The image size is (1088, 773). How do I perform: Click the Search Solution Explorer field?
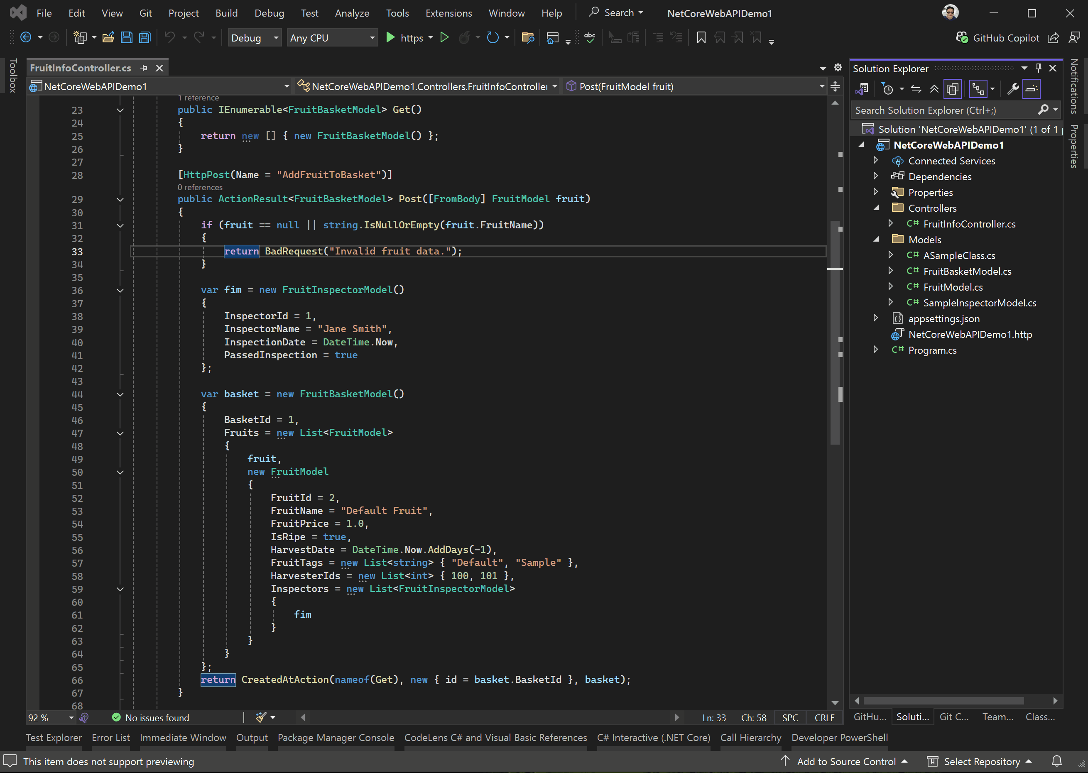[943, 110]
